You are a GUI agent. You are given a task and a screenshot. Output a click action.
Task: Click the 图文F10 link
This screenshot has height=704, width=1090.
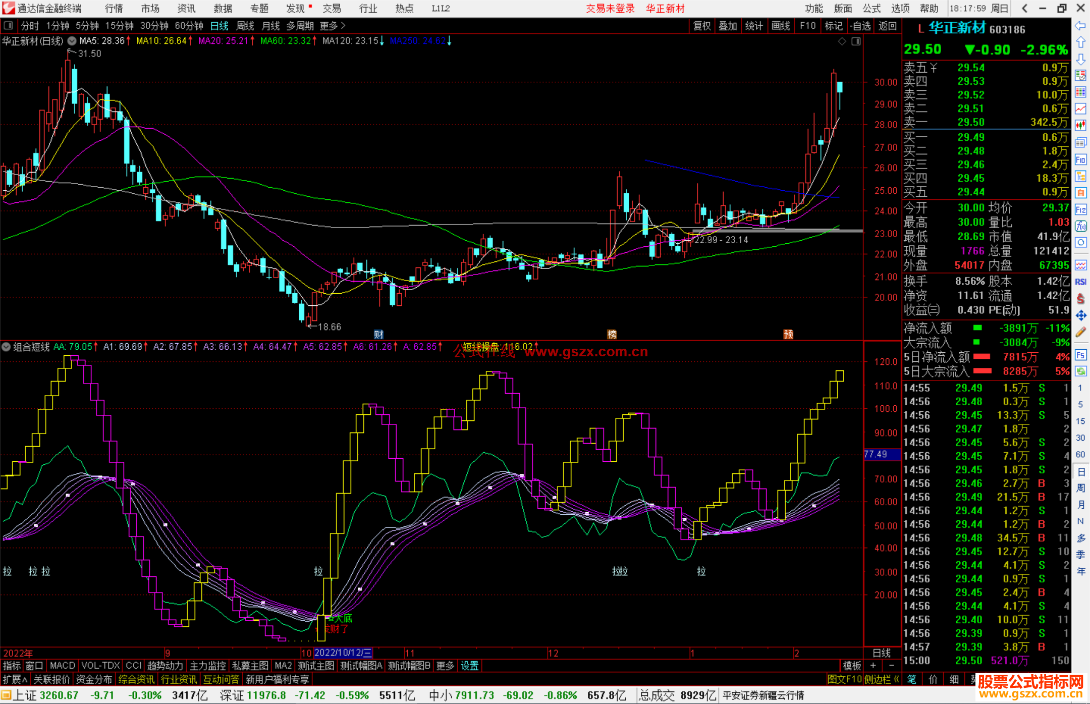pyautogui.click(x=844, y=679)
